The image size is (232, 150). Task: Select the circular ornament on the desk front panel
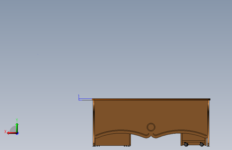(151, 127)
